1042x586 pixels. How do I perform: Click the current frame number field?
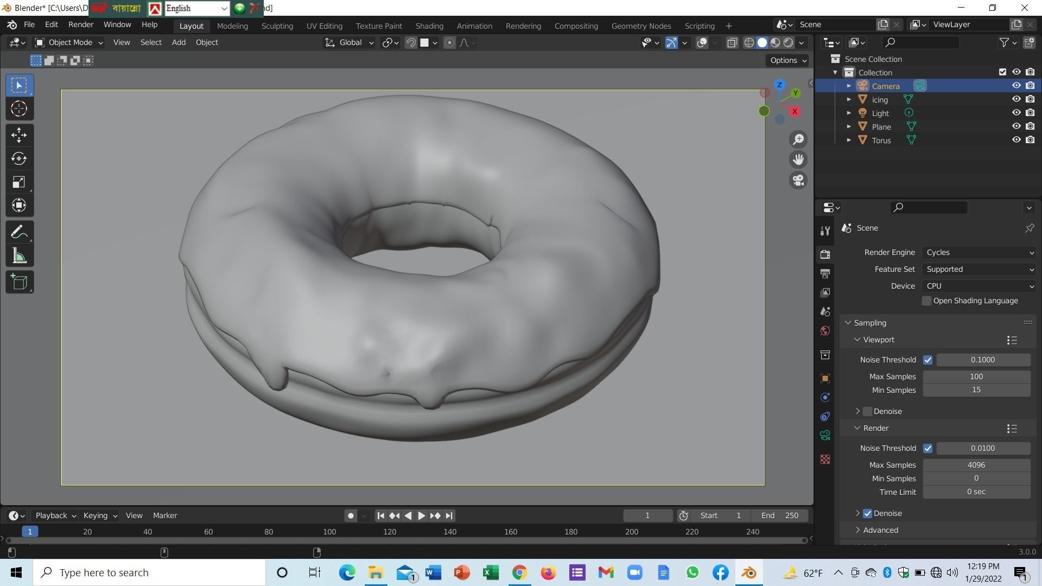tap(647, 515)
